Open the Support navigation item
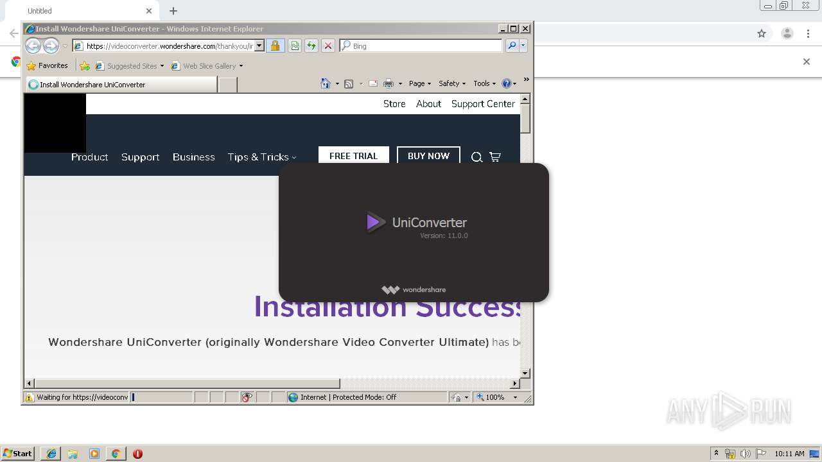The image size is (822, 462). coord(140,157)
